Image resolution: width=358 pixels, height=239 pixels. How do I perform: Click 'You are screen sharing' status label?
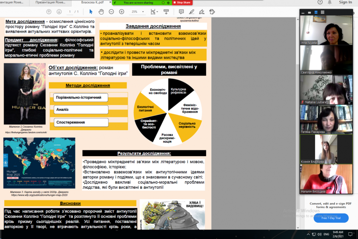[138, 2]
